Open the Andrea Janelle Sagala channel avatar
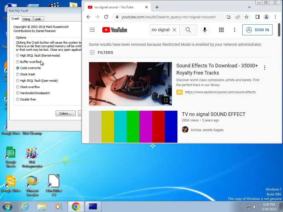 [185, 130]
